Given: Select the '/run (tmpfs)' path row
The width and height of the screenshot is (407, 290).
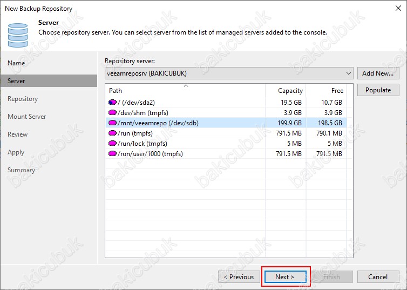Looking at the screenshot, I should pos(226,133).
